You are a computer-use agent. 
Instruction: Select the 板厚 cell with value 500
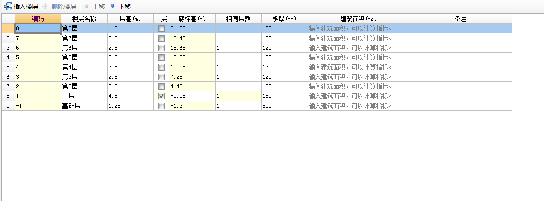coord(285,106)
